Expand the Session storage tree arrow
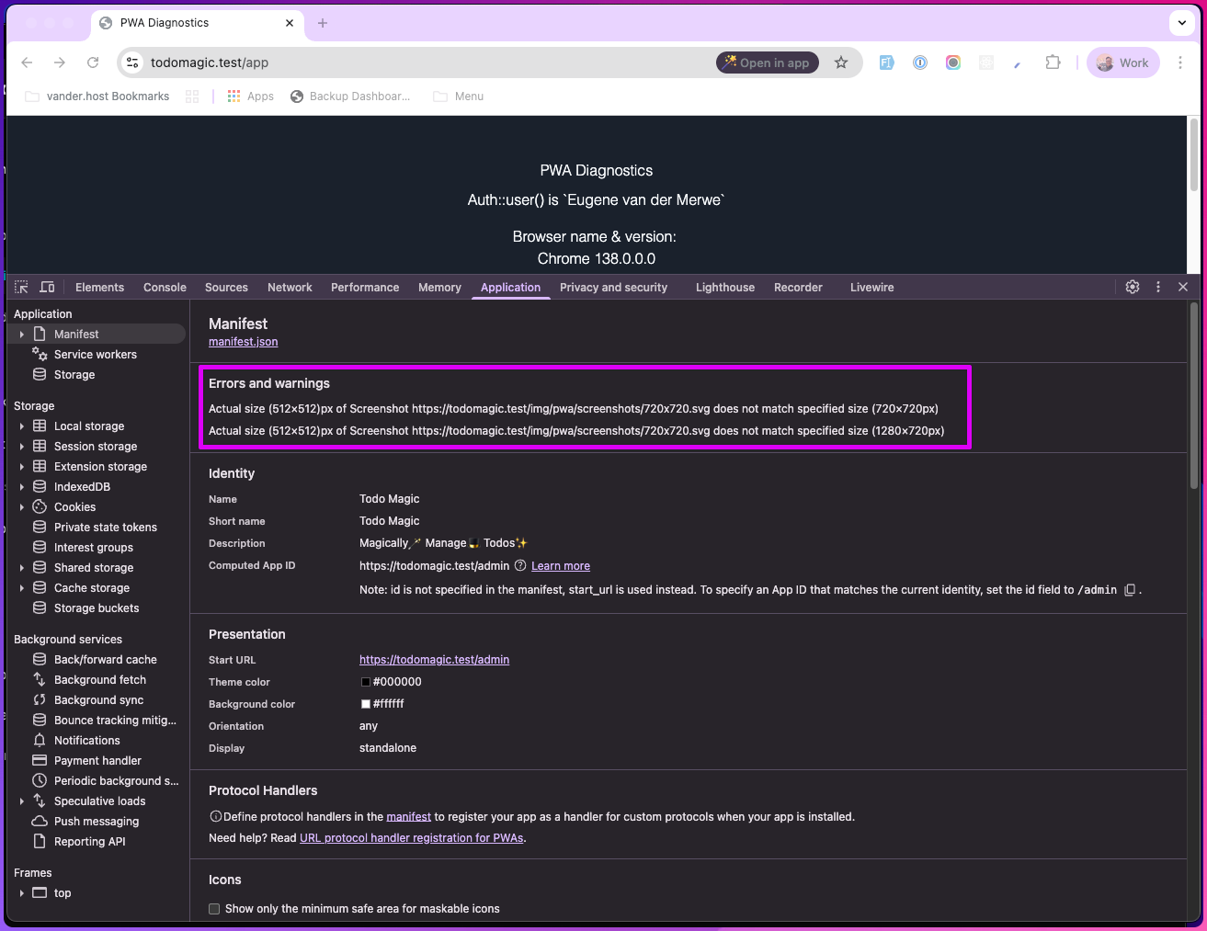Image resolution: width=1207 pixels, height=931 pixels. pyautogui.click(x=21, y=447)
